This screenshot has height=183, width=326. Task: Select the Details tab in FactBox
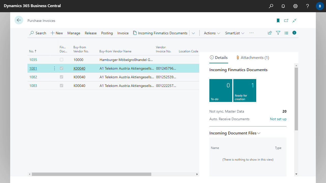[x=219, y=58]
